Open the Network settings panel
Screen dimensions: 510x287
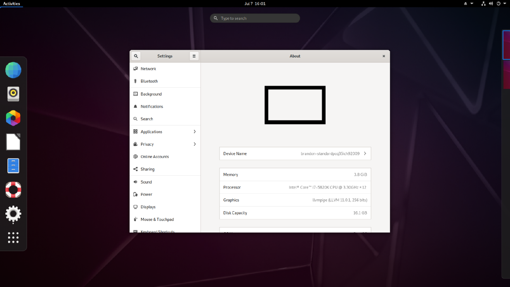(x=148, y=69)
